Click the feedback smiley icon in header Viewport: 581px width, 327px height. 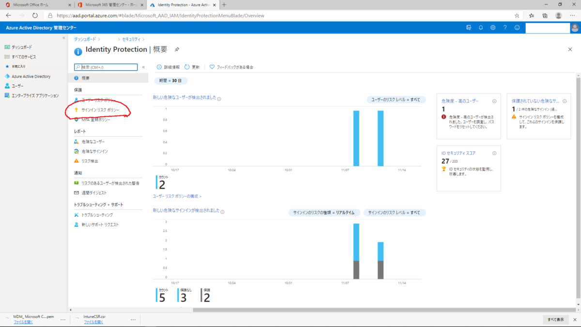517,28
